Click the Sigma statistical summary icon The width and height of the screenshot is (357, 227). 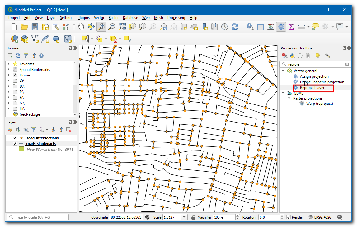pos(291,27)
